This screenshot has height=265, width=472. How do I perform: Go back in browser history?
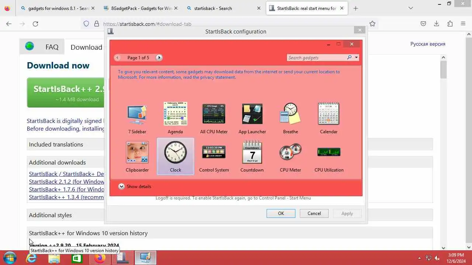tap(9, 24)
